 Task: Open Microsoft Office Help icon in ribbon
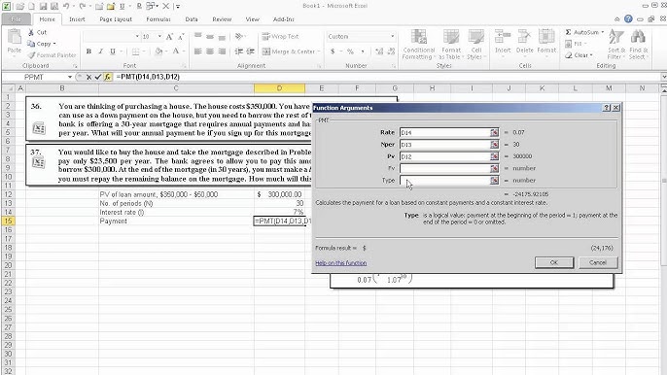(628, 18)
